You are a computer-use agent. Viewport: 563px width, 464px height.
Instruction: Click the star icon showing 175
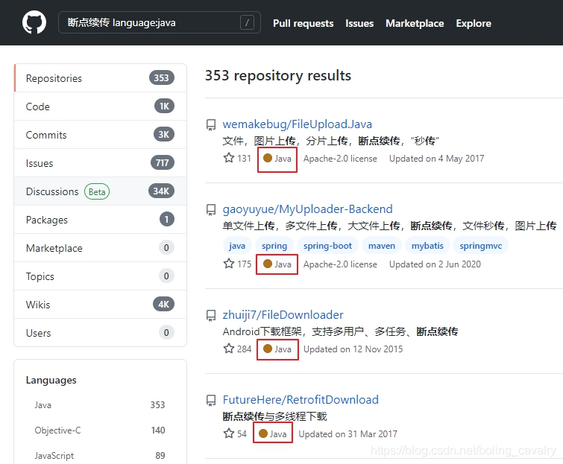pos(229,264)
